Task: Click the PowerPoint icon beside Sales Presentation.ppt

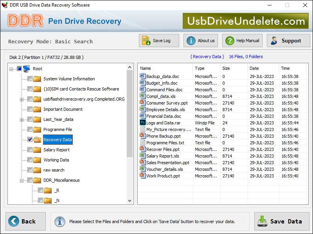Action: coord(142,162)
